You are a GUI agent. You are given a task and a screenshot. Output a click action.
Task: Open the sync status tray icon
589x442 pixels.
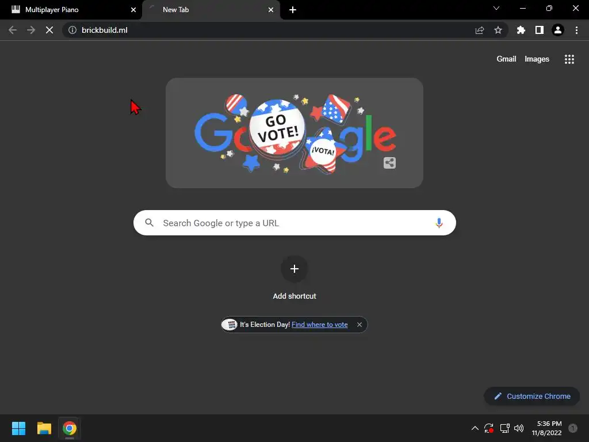[489, 428]
